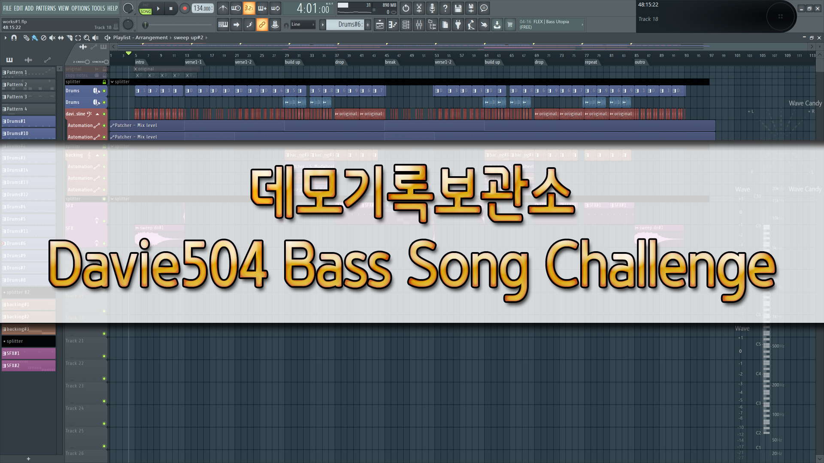Toggle the highlighted link multilink button
The width and height of the screenshot is (824, 463).
pyautogui.click(x=262, y=25)
